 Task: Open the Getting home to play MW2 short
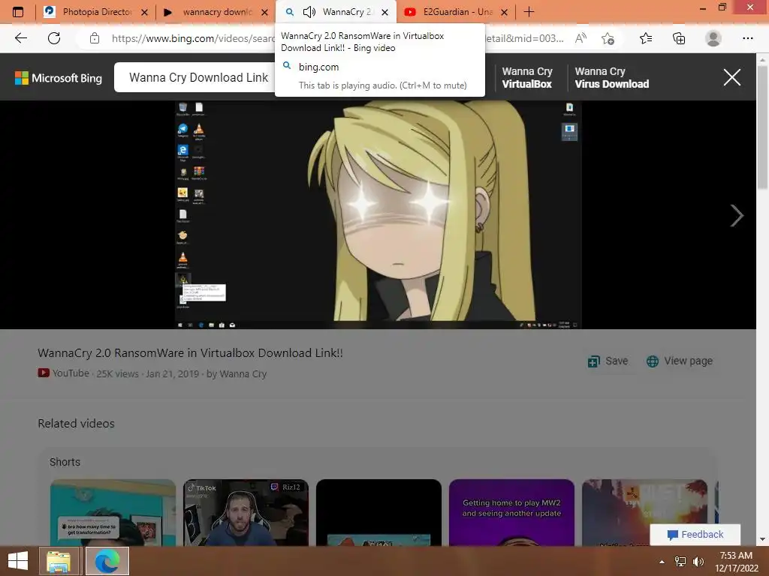pos(511,512)
